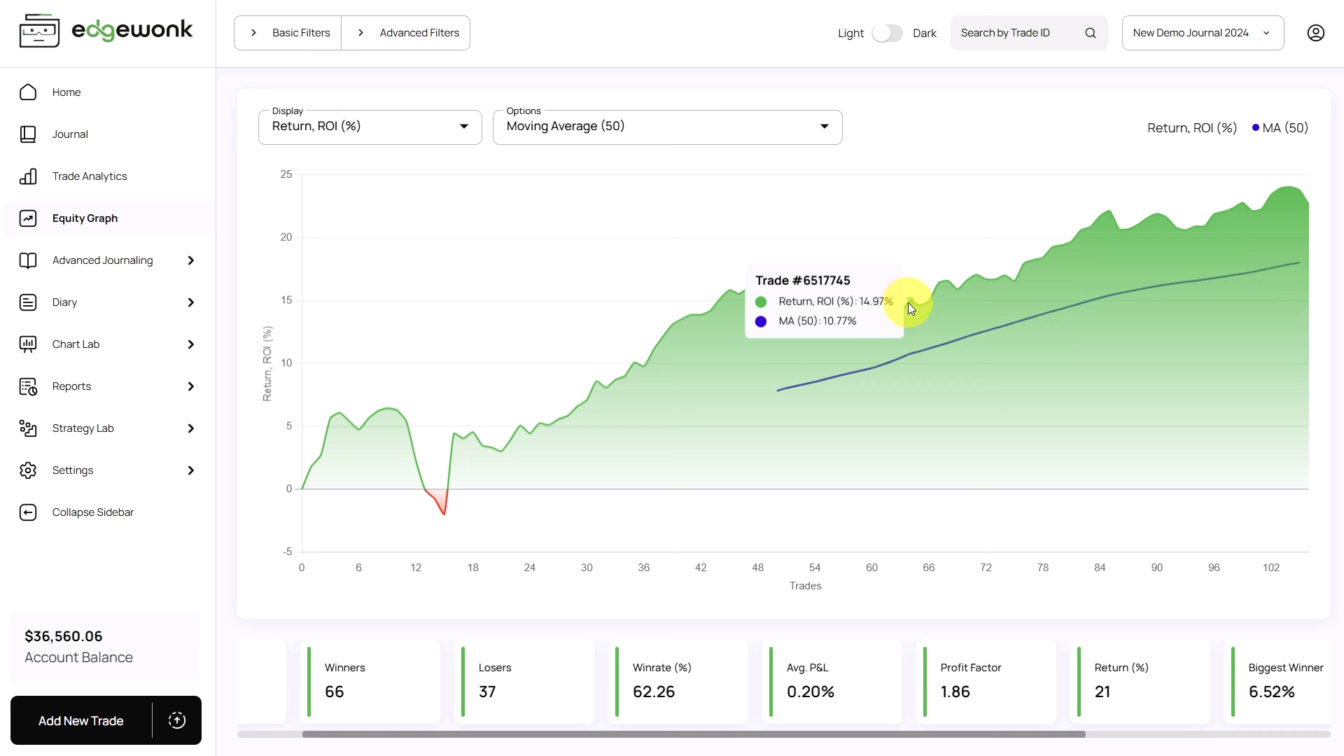
Task: Open the Display Return, ROI (%) dropdown
Action: pyautogui.click(x=370, y=127)
